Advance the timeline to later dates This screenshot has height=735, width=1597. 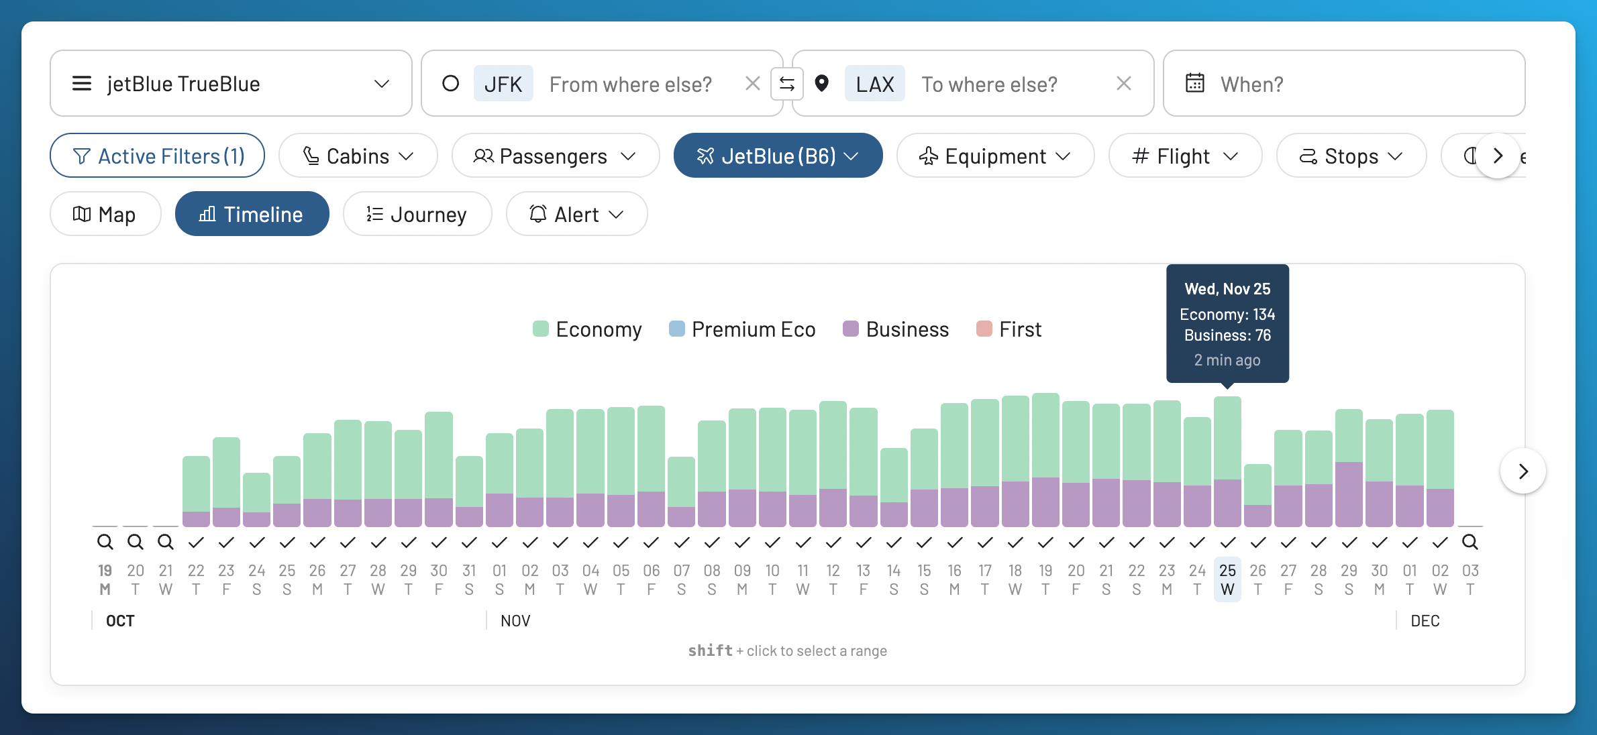pyautogui.click(x=1523, y=471)
